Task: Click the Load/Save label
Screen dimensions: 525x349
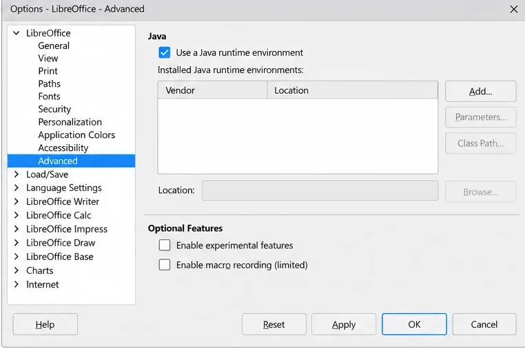Action: tap(48, 174)
